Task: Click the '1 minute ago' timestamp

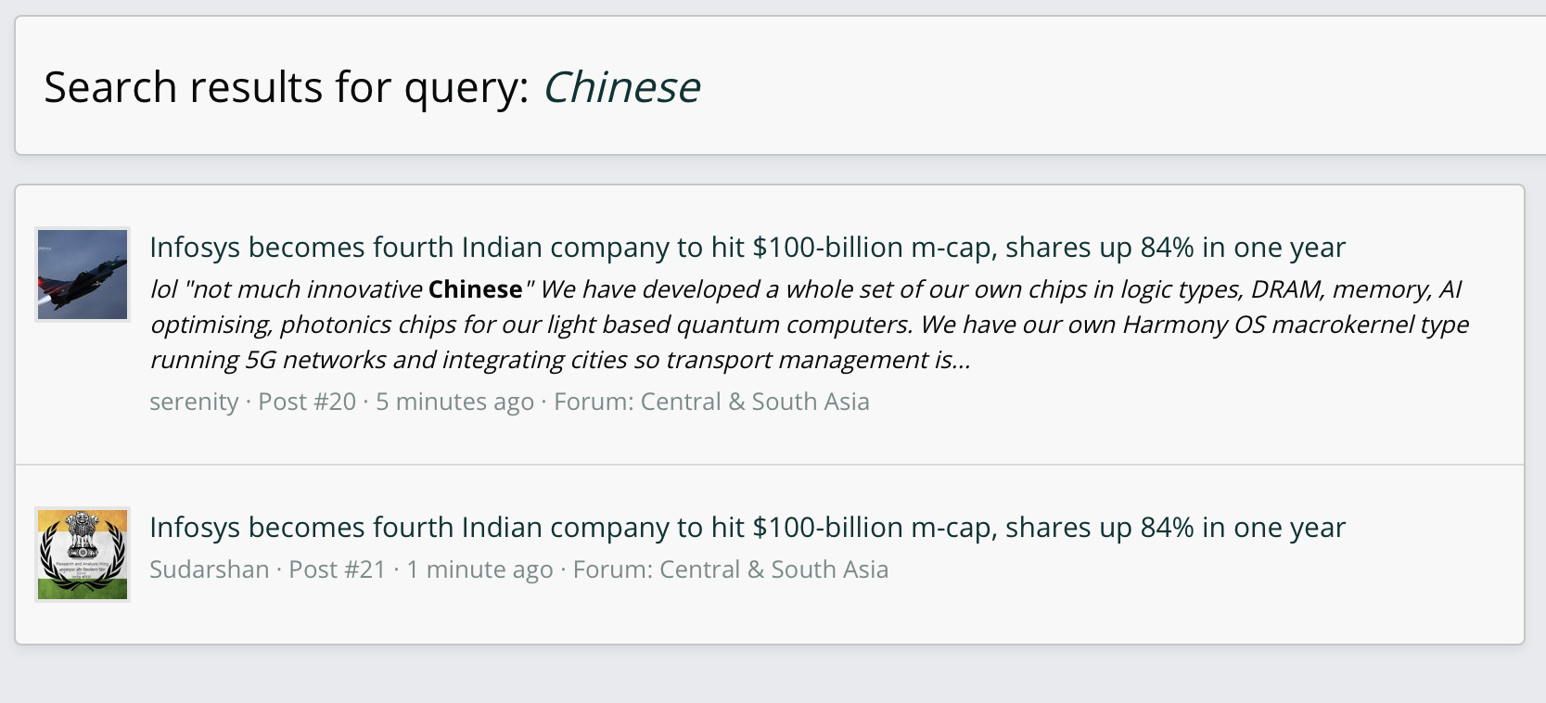Action: pos(479,569)
